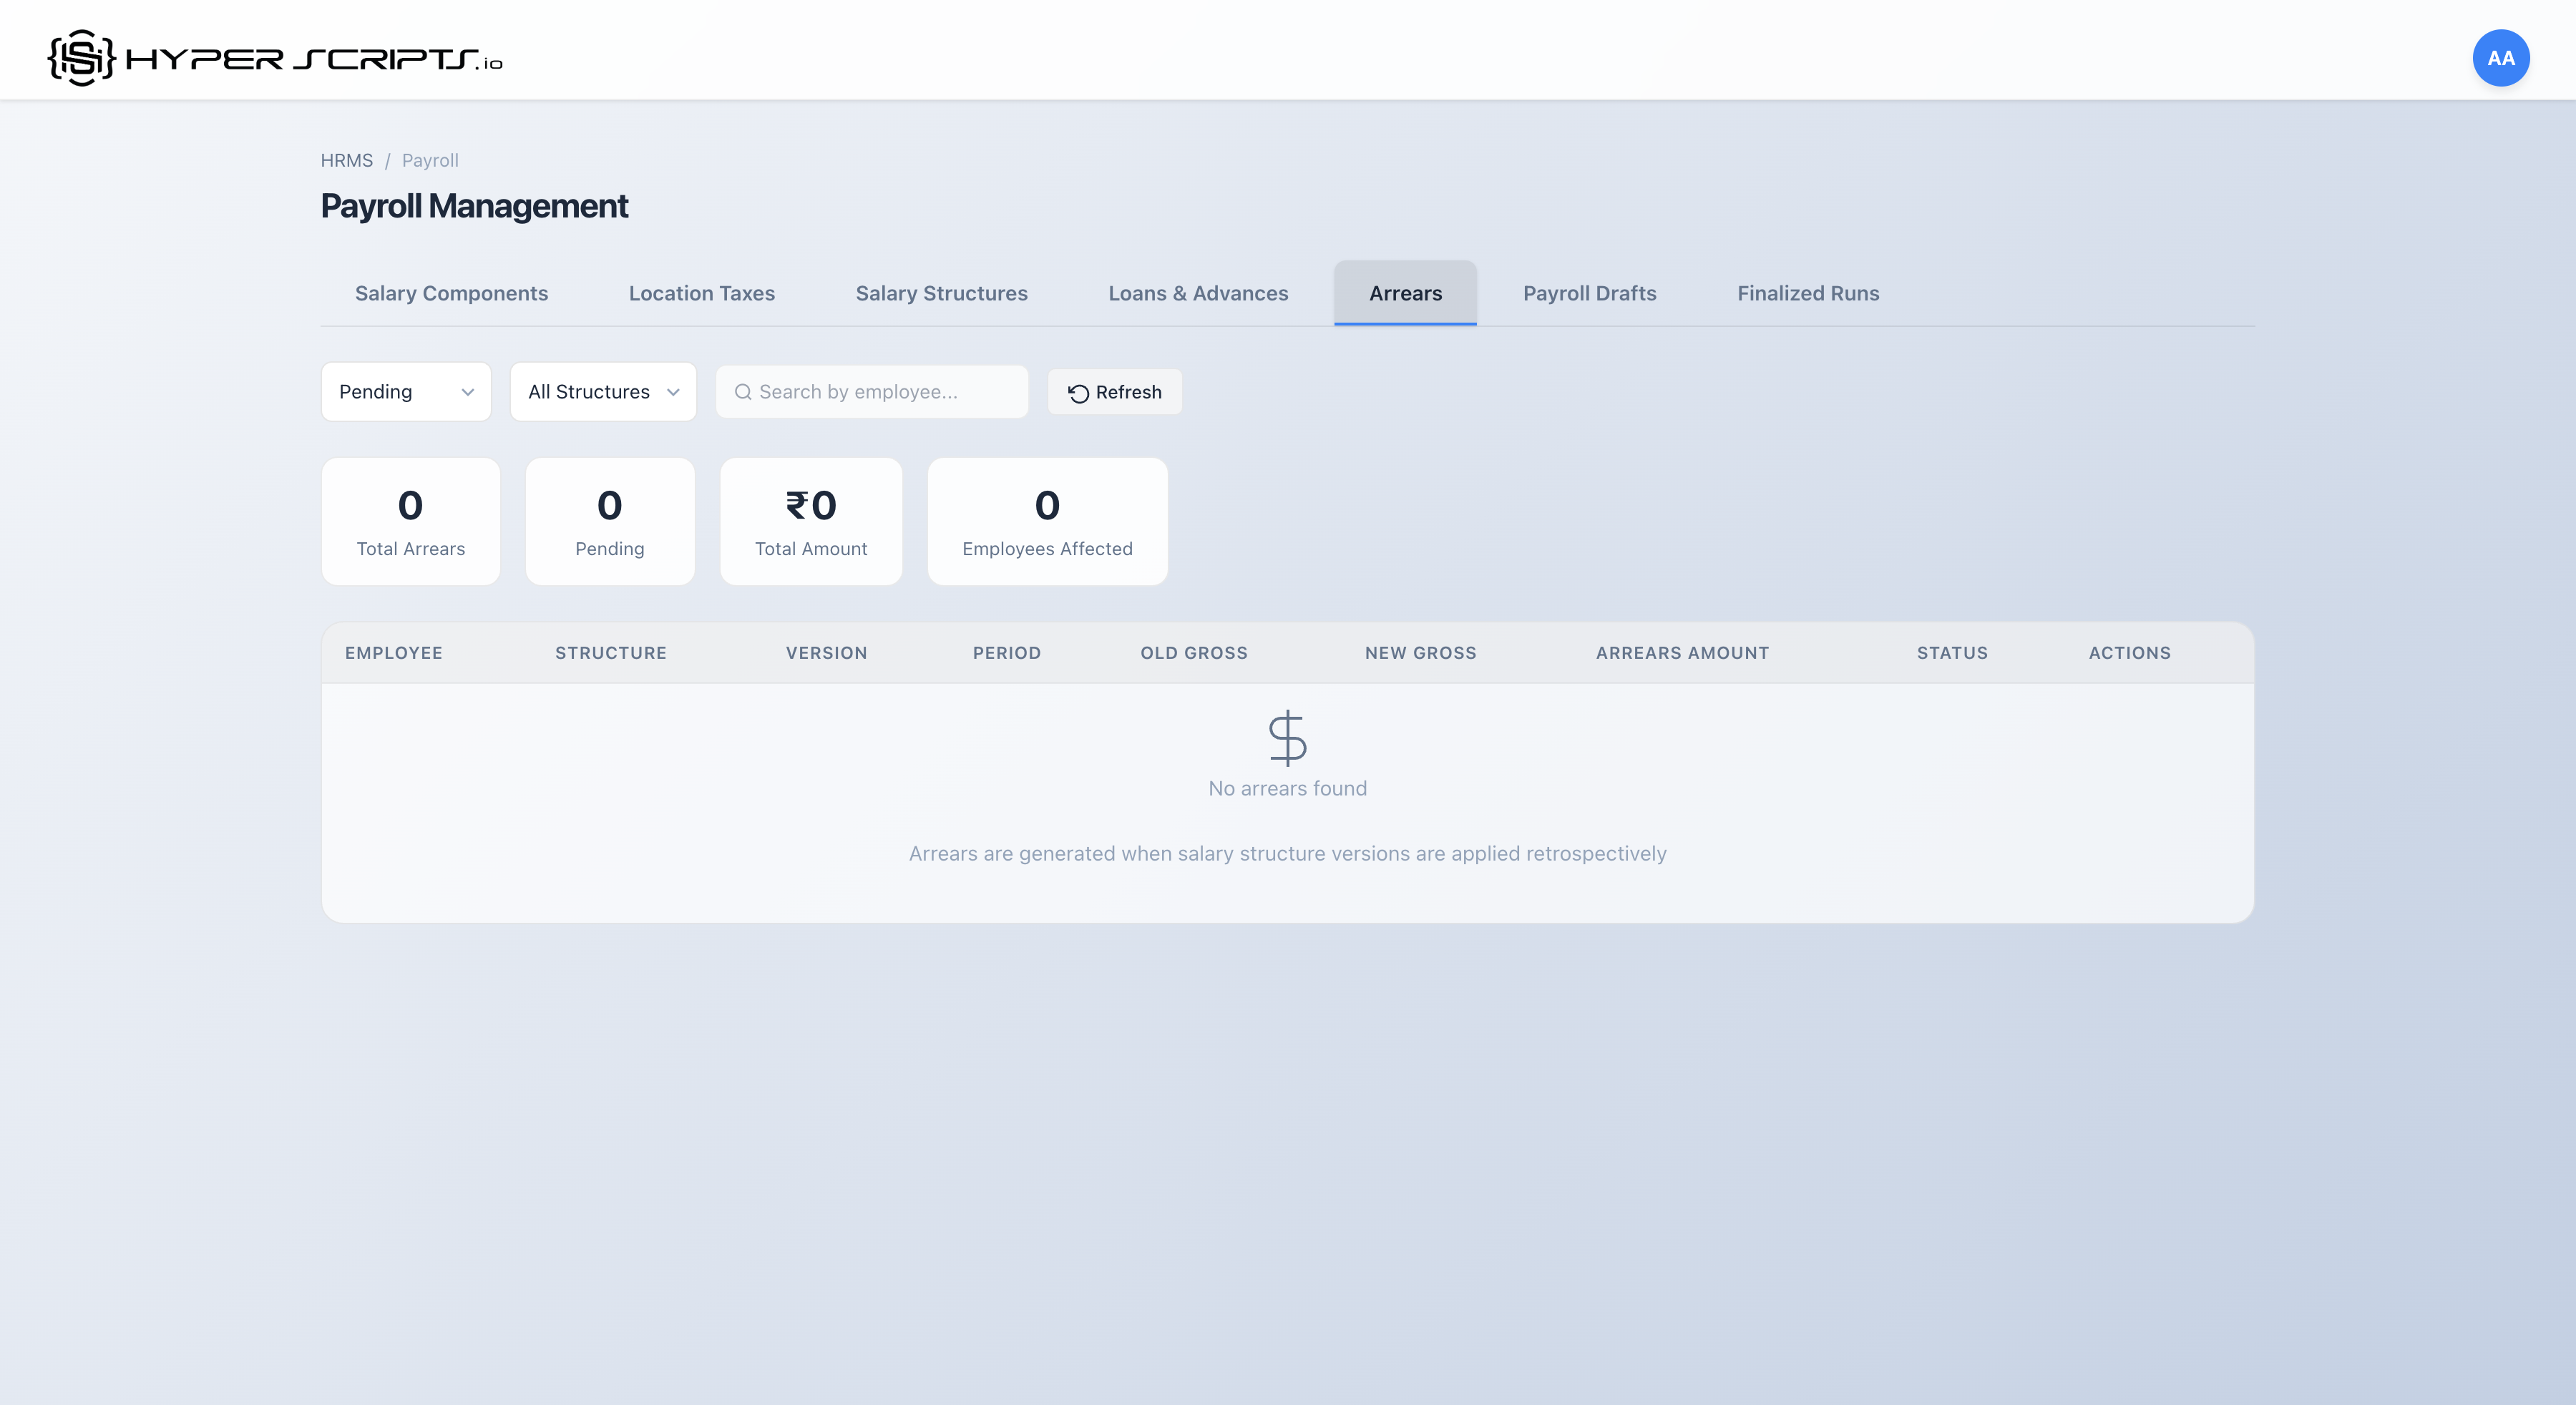This screenshot has height=1405, width=2576.
Task: Open the AA user avatar menu
Action: [x=2500, y=58]
